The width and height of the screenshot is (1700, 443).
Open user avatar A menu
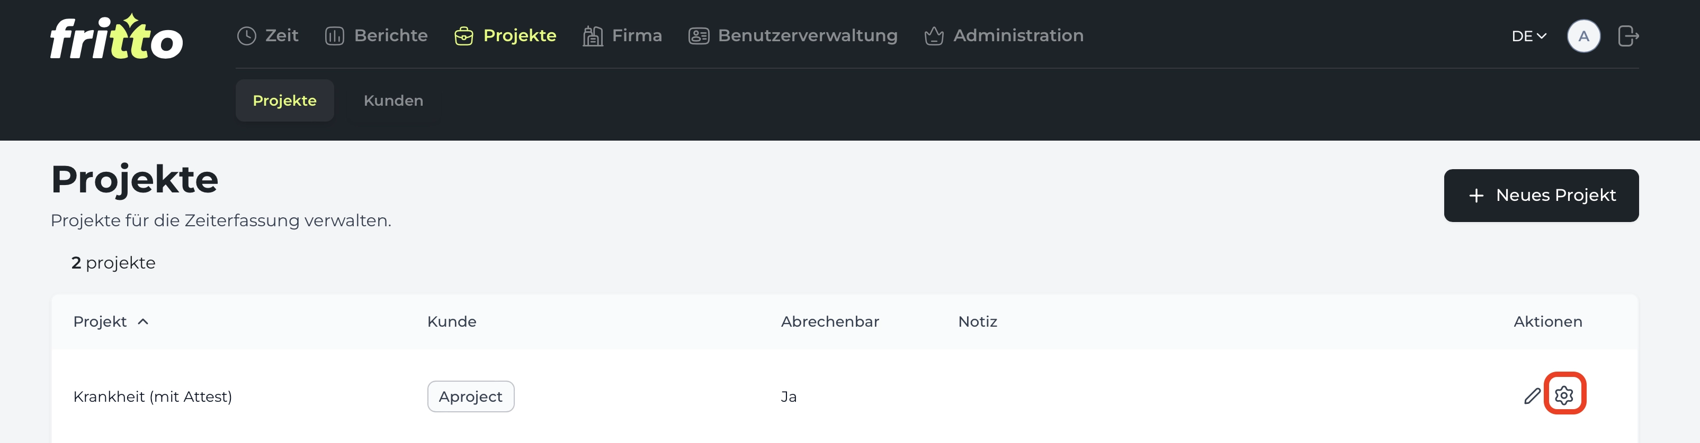coord(1583,35)
